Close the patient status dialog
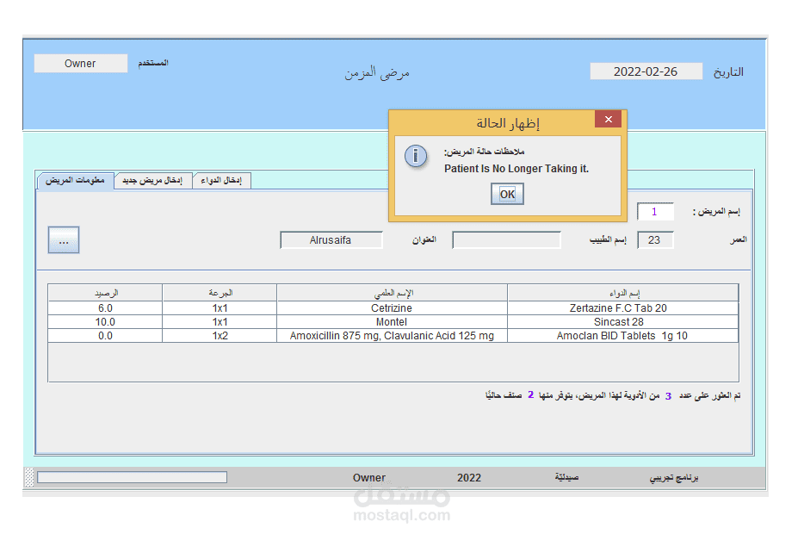This screenshot has height=534, width=804. pos(608,119)
